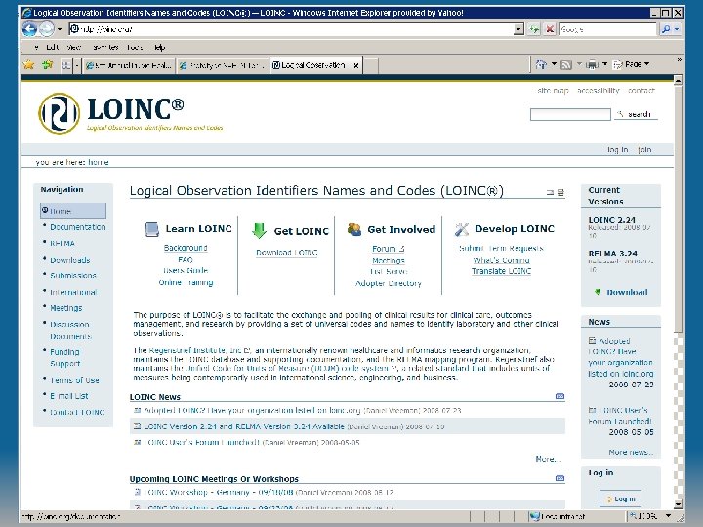This screenshot has width=703, height=527.
Task: Click the browser Forward arrow button
Action: click(46, 29)
